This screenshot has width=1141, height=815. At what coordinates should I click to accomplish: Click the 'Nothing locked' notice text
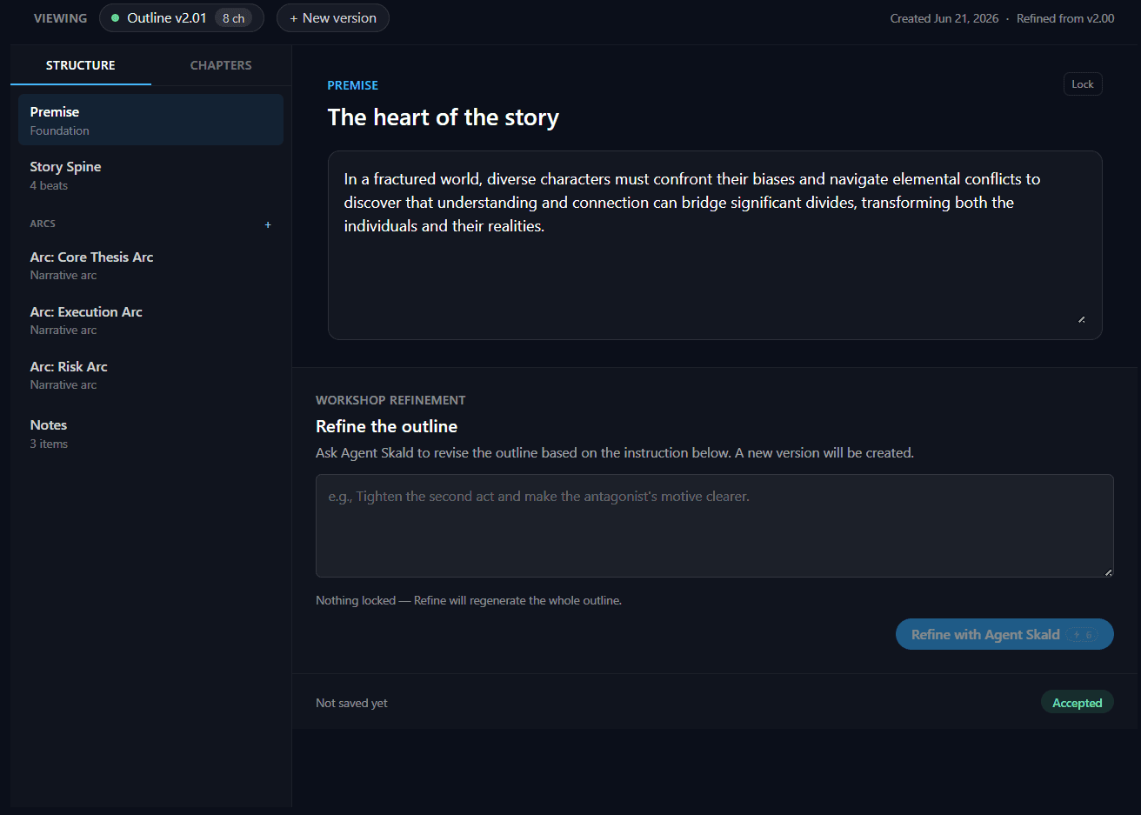pyautogui.click(x=469, y=600)
